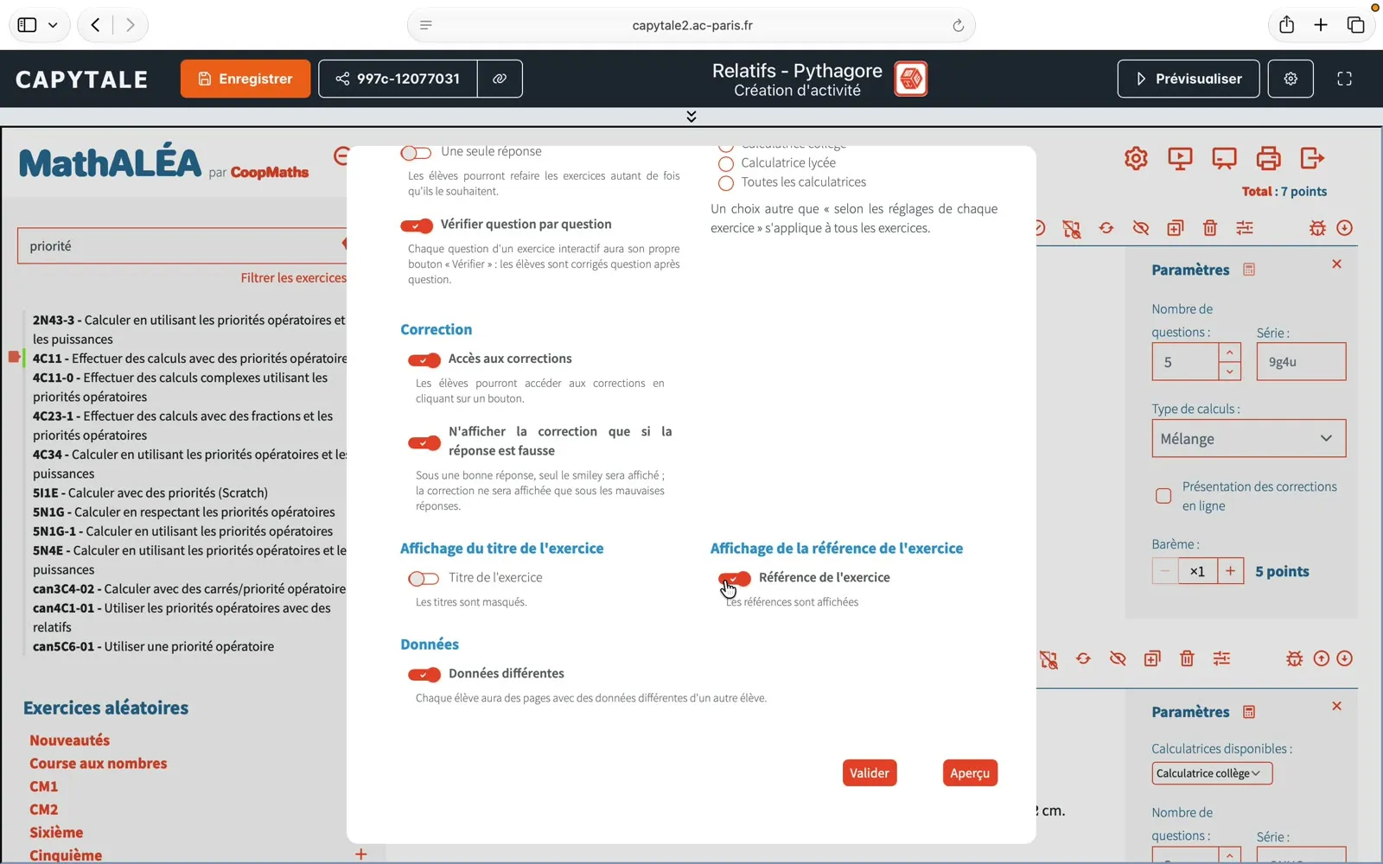Image resolution: width=1383 pixels, height=864 pixels.
Task: Increase the barème multiplier with the plus button
Action: click(1230, 571)
